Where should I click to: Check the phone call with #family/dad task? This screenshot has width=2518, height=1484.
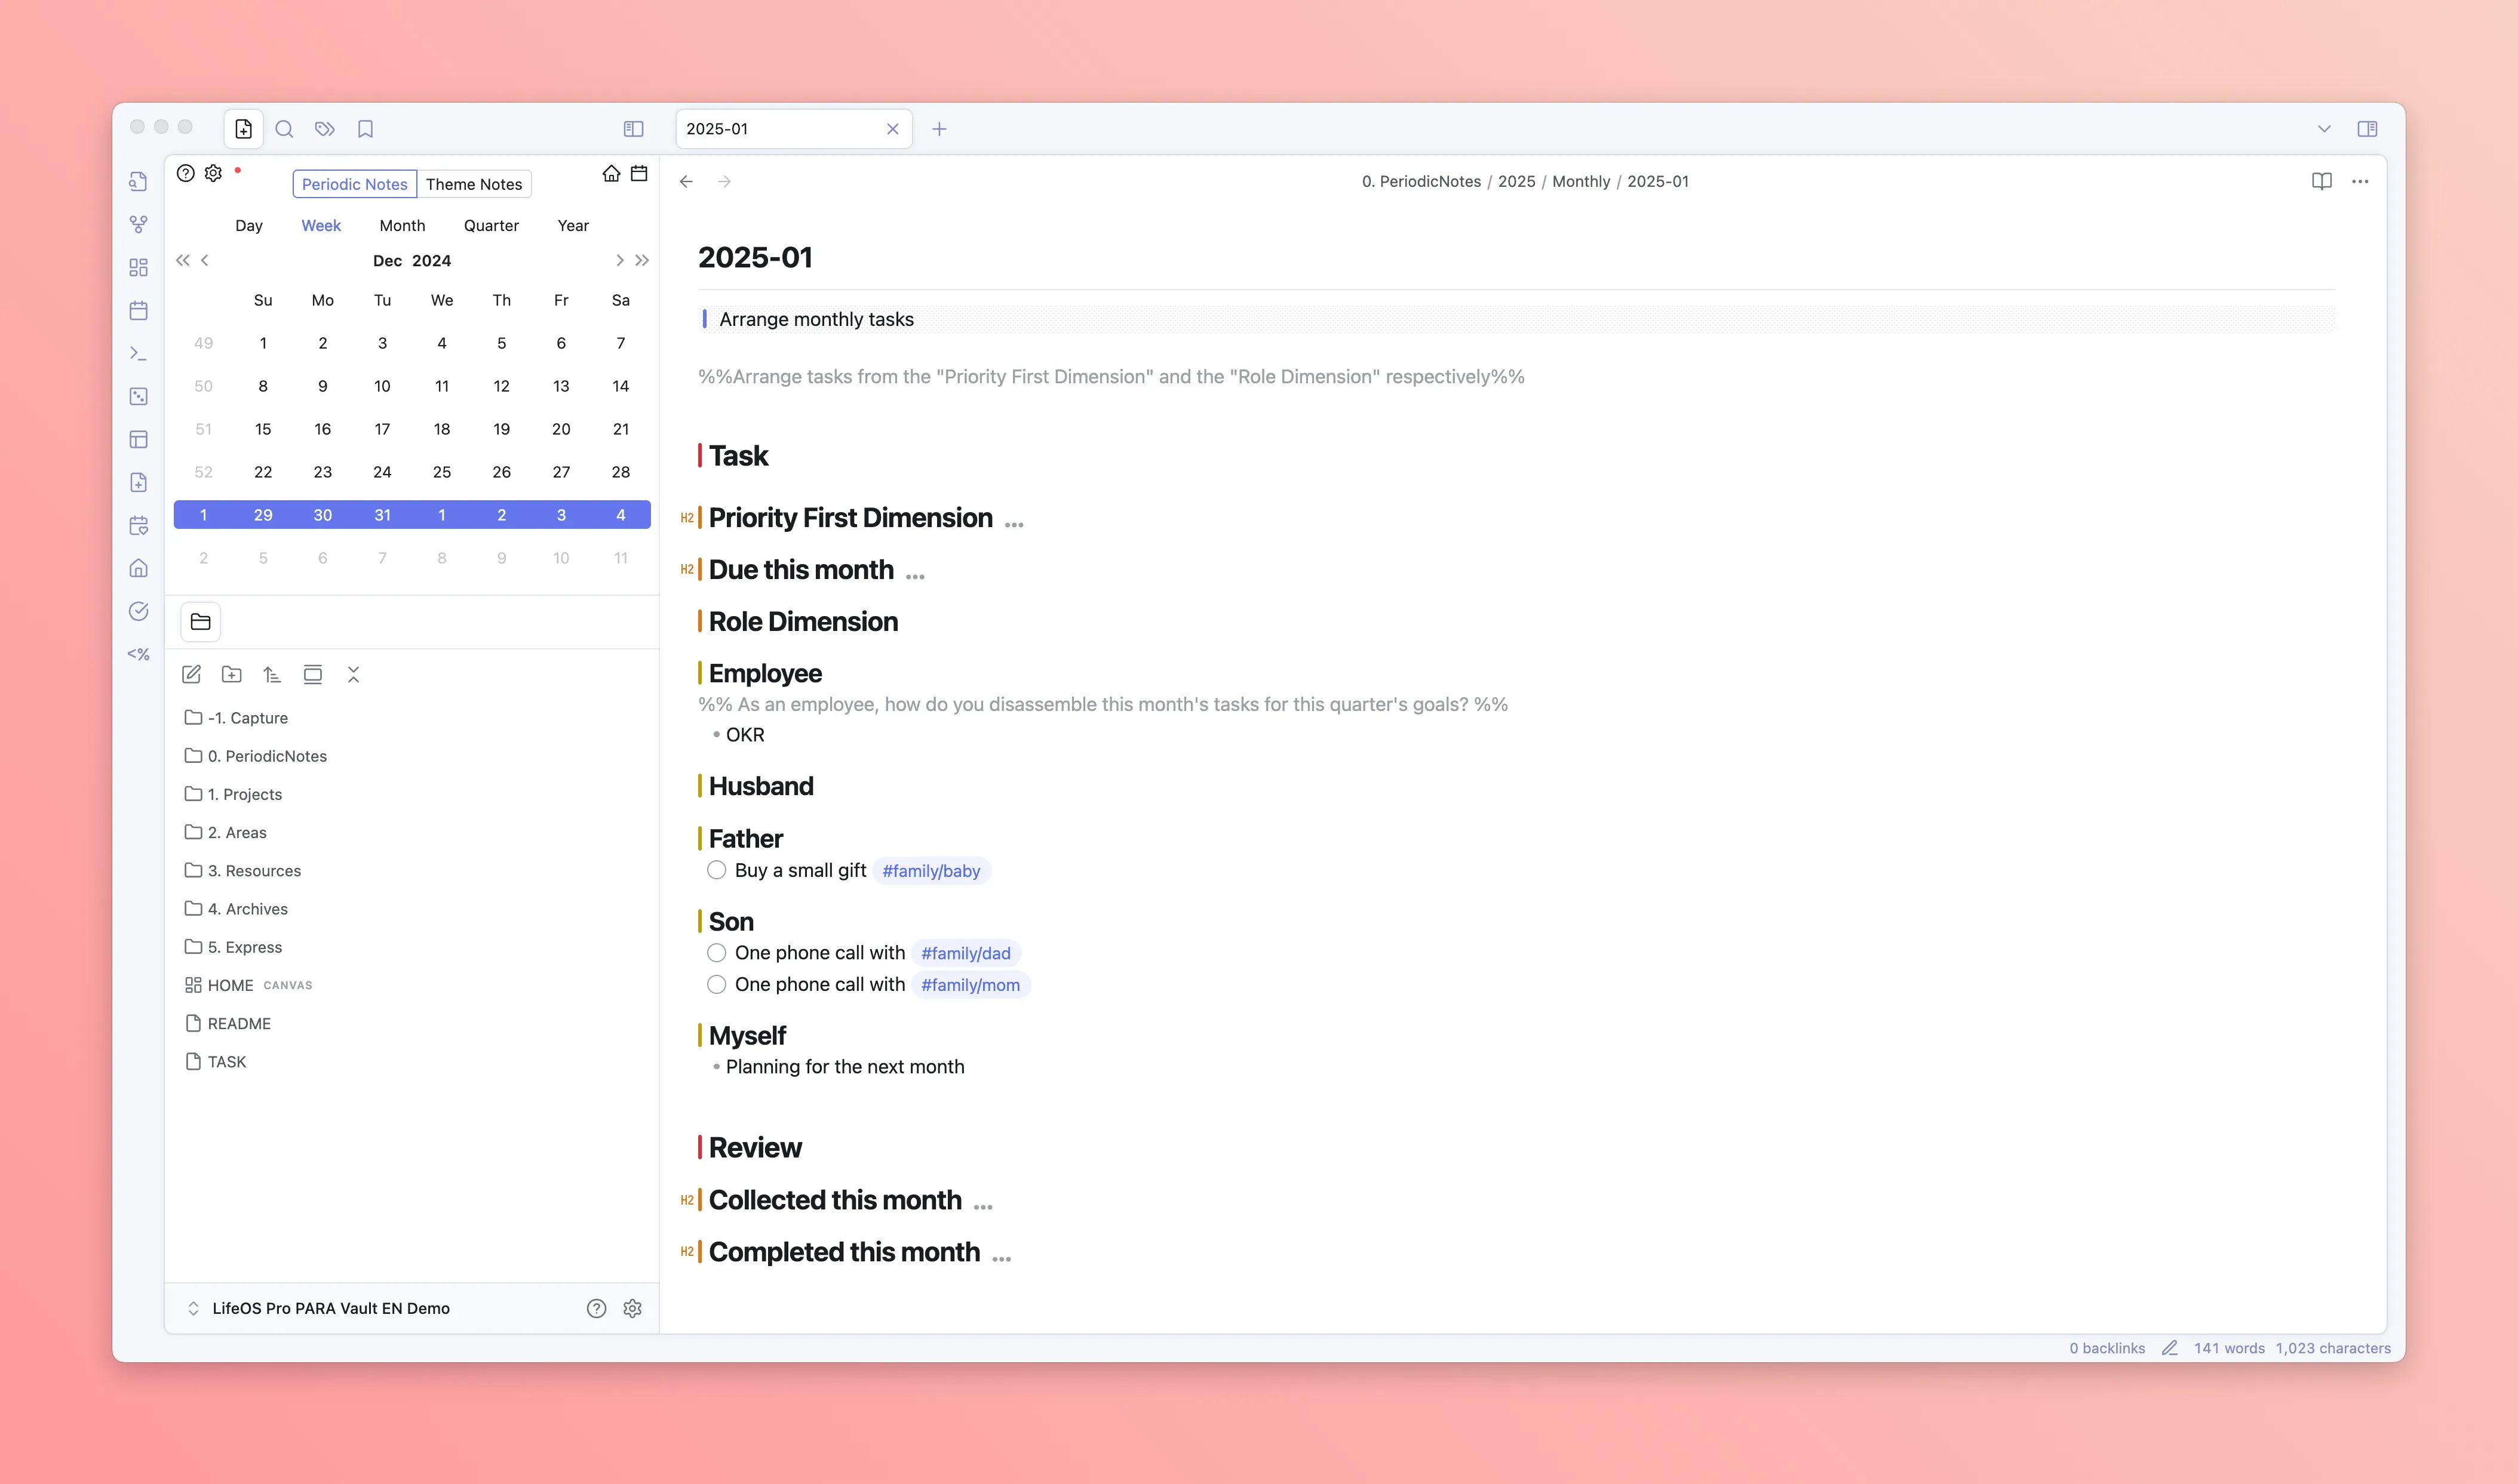(x=716, y=953)
